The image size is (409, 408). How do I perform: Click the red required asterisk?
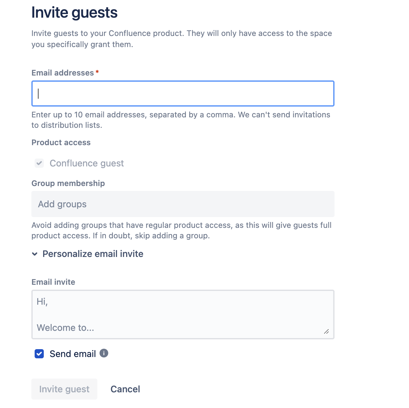97,72
